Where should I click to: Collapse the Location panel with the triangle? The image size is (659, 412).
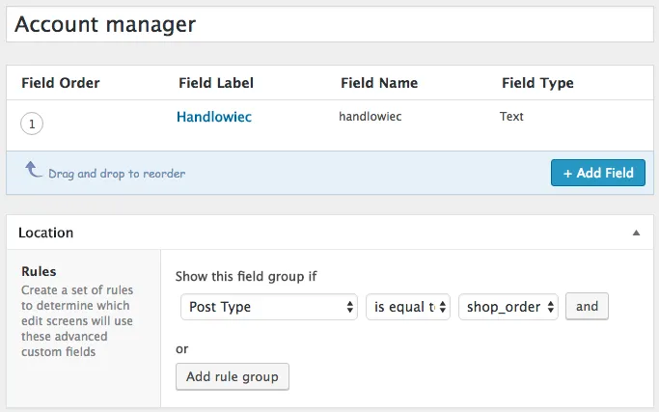coord(636,233)
